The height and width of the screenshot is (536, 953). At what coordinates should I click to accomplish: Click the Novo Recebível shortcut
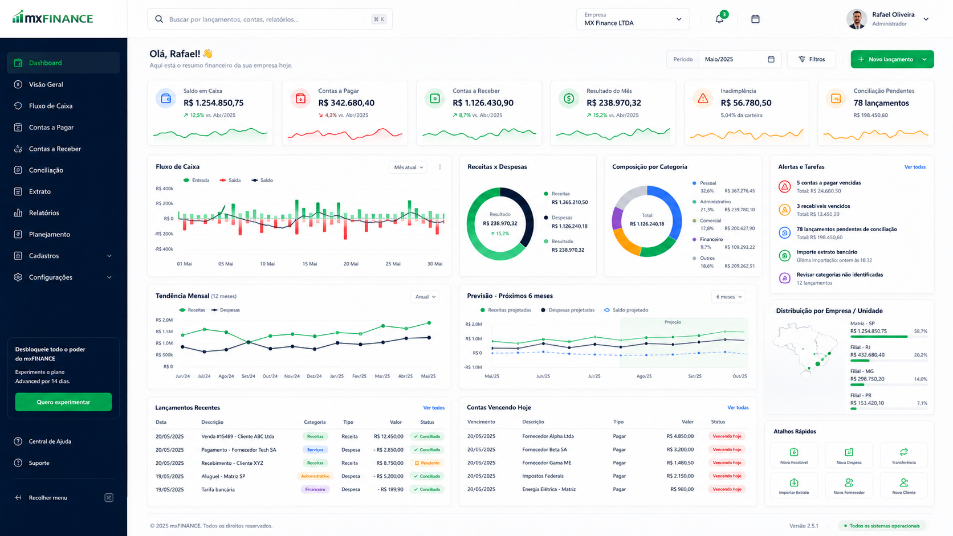794,455
